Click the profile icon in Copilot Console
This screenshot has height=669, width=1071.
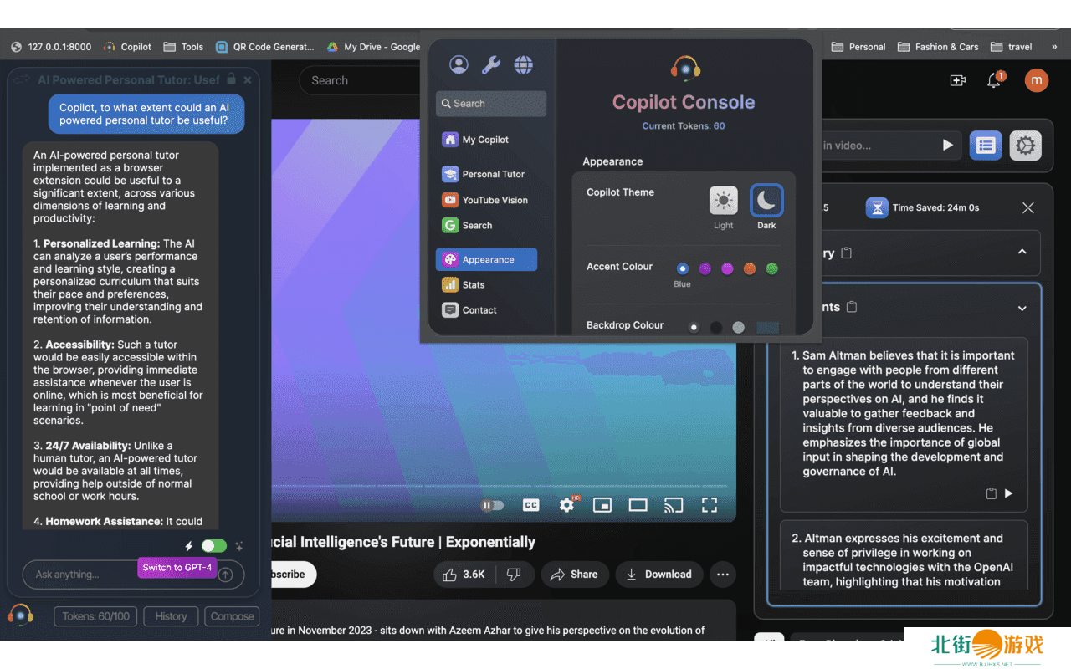click(459, 64)
